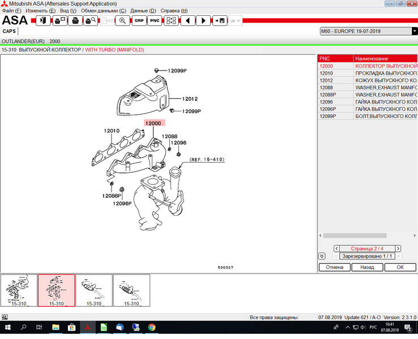Go back with left arrow toolbar icon
418x339 pixels.
click(187, 20)
